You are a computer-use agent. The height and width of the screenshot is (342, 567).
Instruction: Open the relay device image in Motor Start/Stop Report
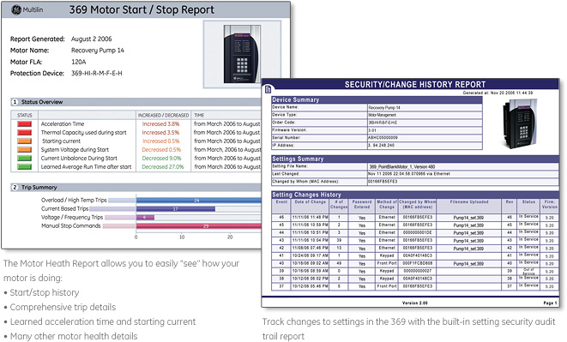[242, 54]
